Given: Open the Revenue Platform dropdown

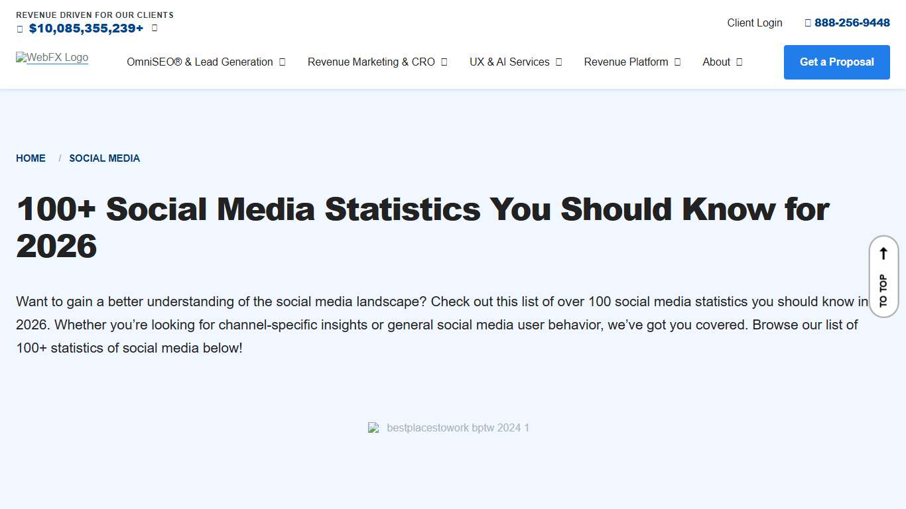Looking at the screenshot, I should click(677, 62).
